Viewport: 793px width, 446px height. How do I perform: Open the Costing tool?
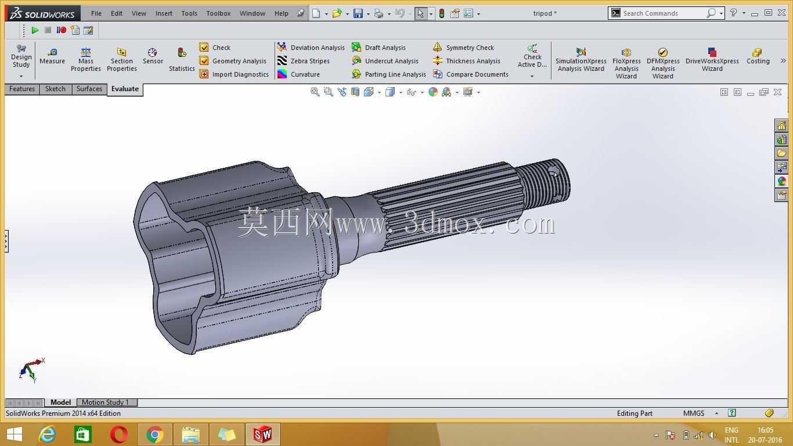tap(758, 56)
